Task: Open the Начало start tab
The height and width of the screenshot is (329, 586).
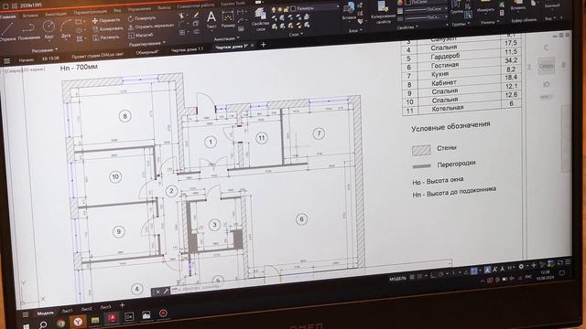Action: [x=26, y=59]
